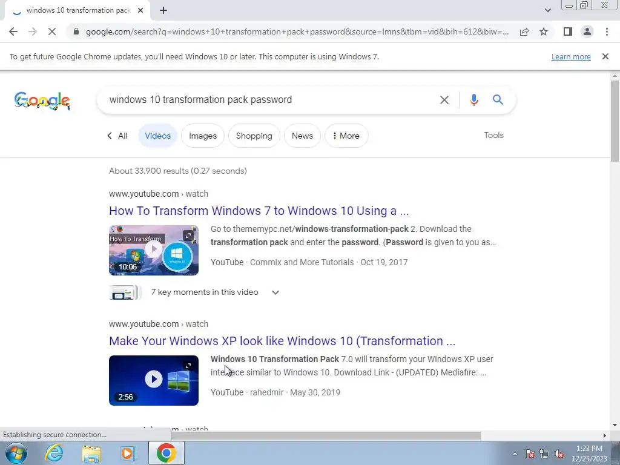Open Action Center flag icon

530,453
